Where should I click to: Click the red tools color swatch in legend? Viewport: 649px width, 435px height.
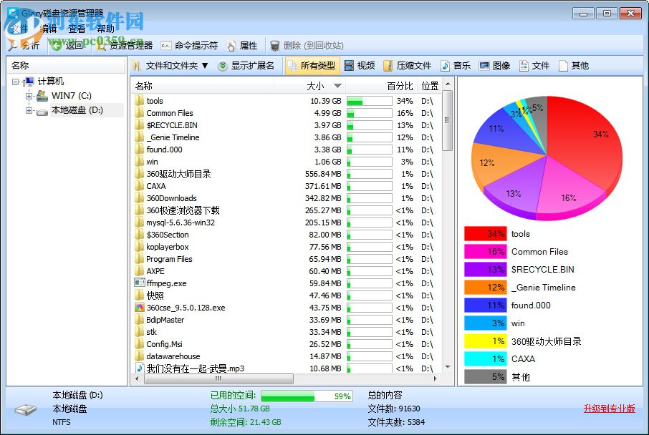click(485, 233)
